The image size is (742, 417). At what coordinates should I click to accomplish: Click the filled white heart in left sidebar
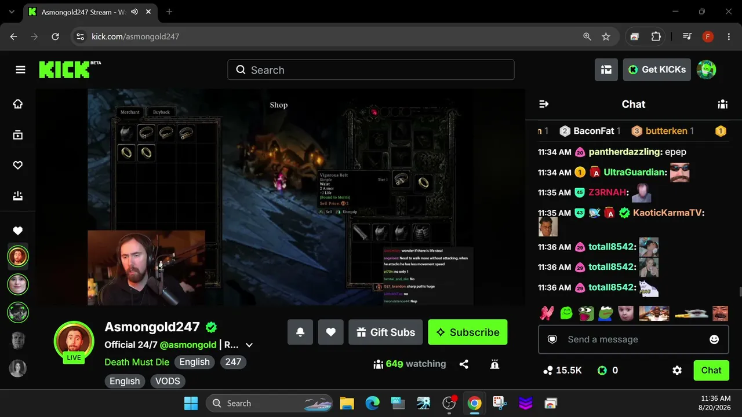point(18,231)
